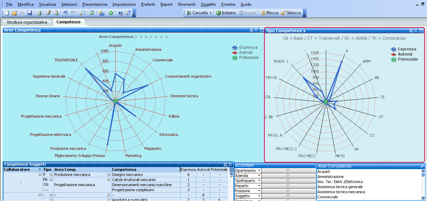Save document using floppy disk icon

(x=30, y=13)
